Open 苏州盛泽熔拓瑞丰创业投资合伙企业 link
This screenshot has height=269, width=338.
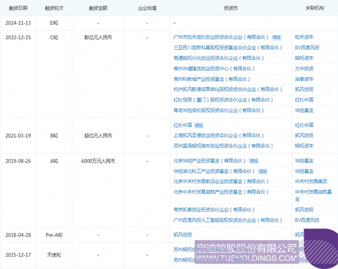click(x=223, y=146)
